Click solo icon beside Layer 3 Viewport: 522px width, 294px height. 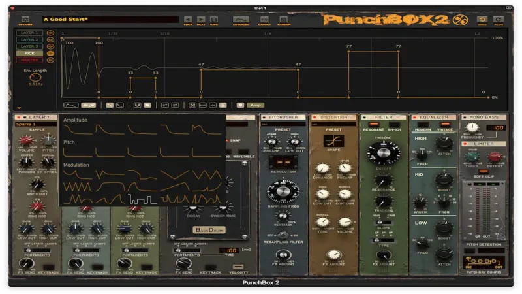coord(50,46)
